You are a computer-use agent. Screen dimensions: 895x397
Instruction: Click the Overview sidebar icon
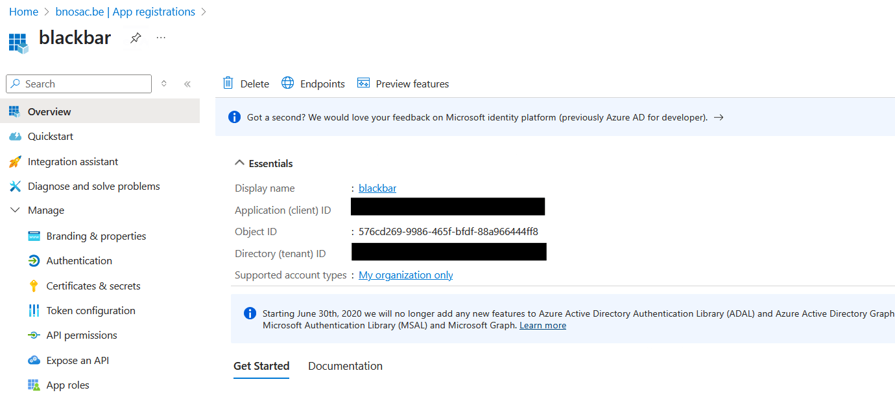click(15, 111)
